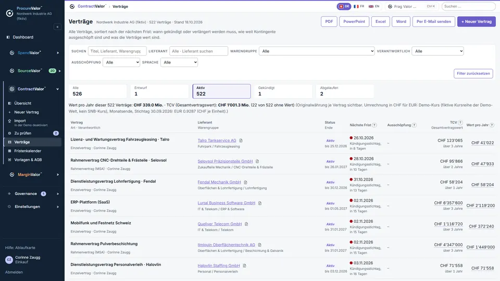
Task: Open the document icon next to Selvosol Präzisionsteile GmbH
Action: tap(257, 161)
